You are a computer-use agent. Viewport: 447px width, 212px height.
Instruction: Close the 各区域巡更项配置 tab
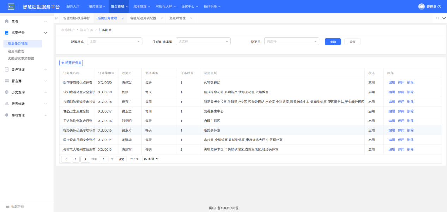point(162,18)
